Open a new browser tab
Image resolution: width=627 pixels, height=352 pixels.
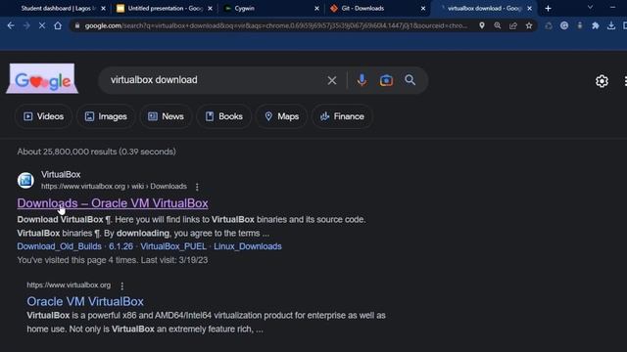pyautogui.click(x=549, y=8)
